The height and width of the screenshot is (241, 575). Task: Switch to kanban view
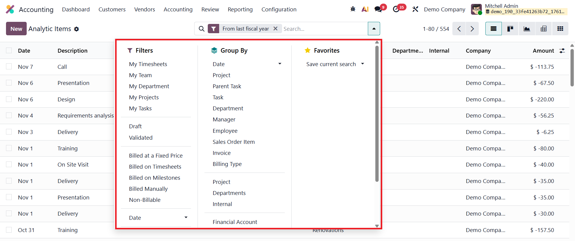pos(510,29)
